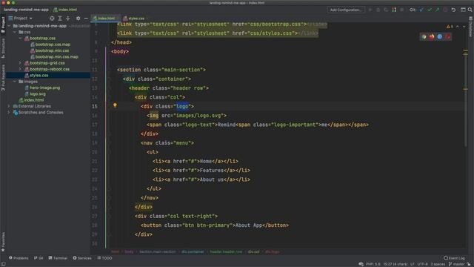
Task: Select index.html in project tree
Action: [x=33, y=100]
